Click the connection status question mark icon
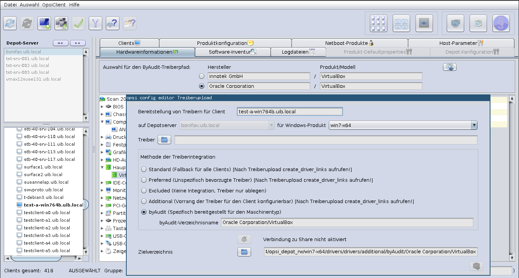 coord(113,23)
